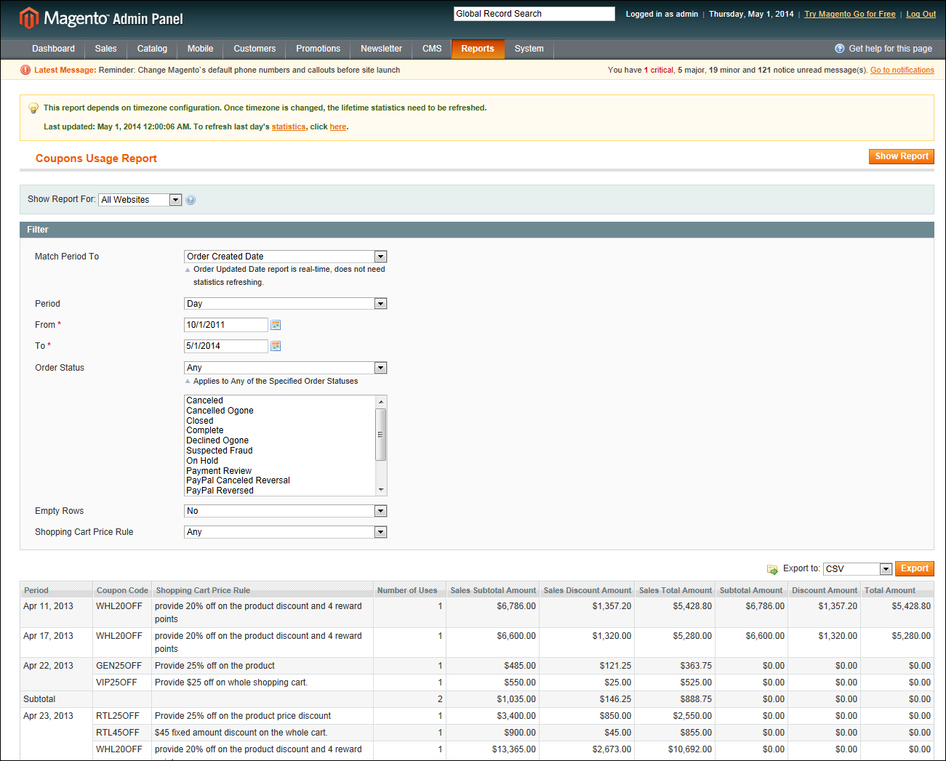Click the Export to file icon
Screen dimensions: 946x761
click(x=772, y=569)
